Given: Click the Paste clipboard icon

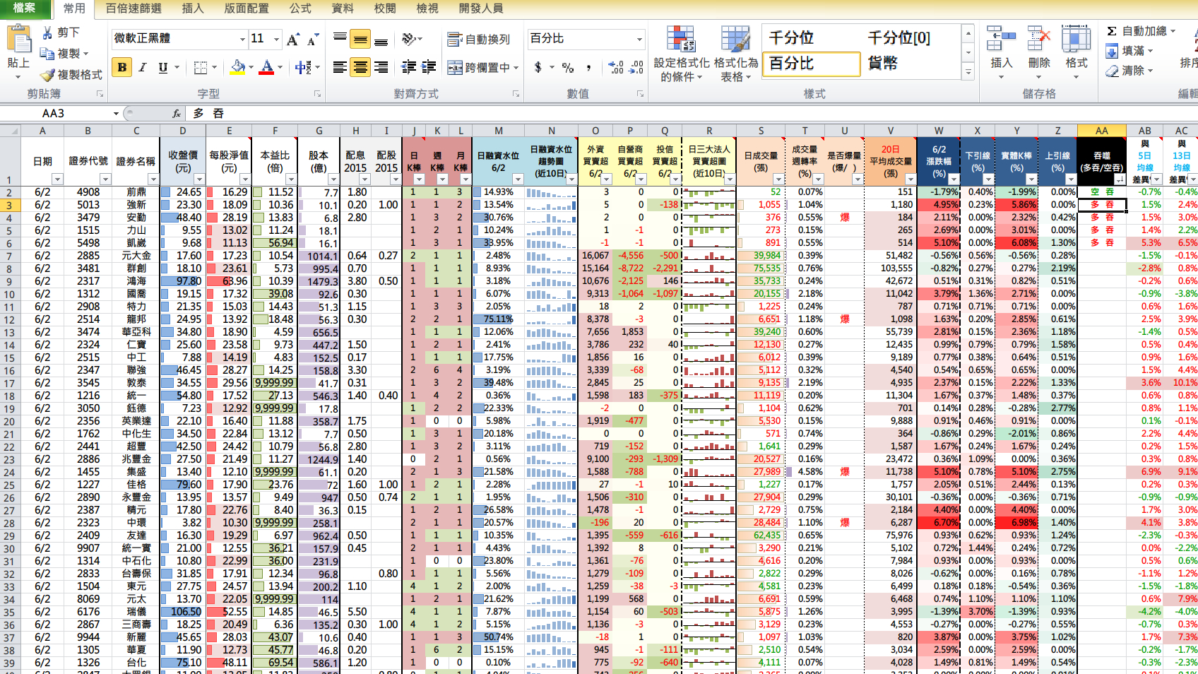Looking at the screenshot, I should pos(18,40).
